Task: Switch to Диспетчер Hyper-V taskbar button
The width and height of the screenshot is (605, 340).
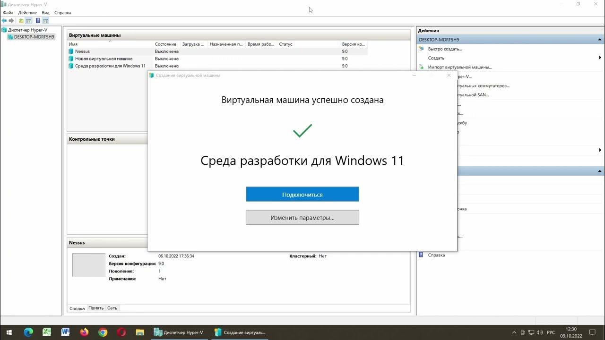Action: click(179, 332)
